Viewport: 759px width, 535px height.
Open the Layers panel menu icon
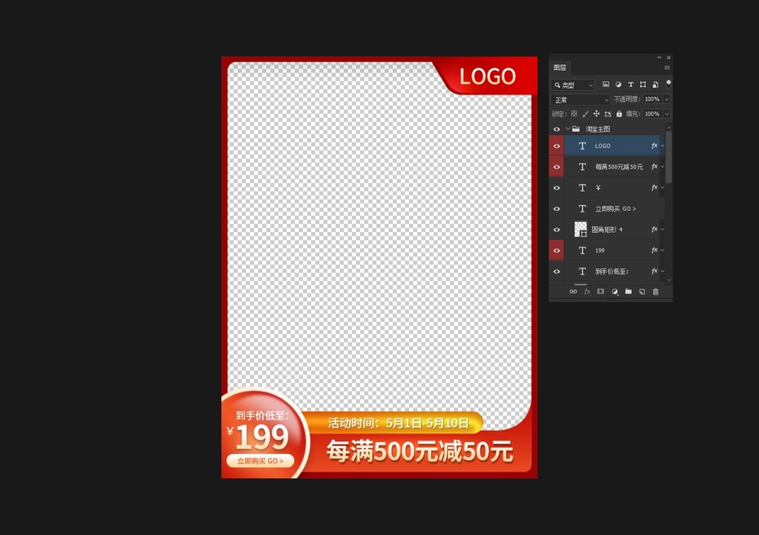667,68
